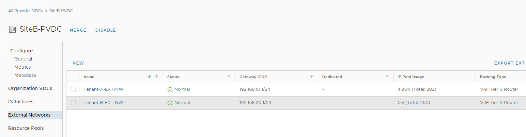
Task: Go to Organization VDCs section
Action: (30, 88)
